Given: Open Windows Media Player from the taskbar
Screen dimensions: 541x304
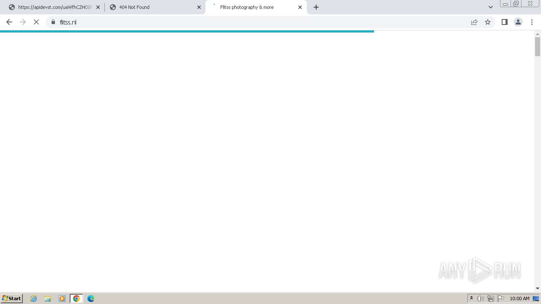Looking at the screenshot, I should [62, 299].
